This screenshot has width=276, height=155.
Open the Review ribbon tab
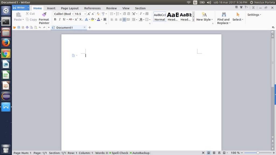tap(111, 8)
